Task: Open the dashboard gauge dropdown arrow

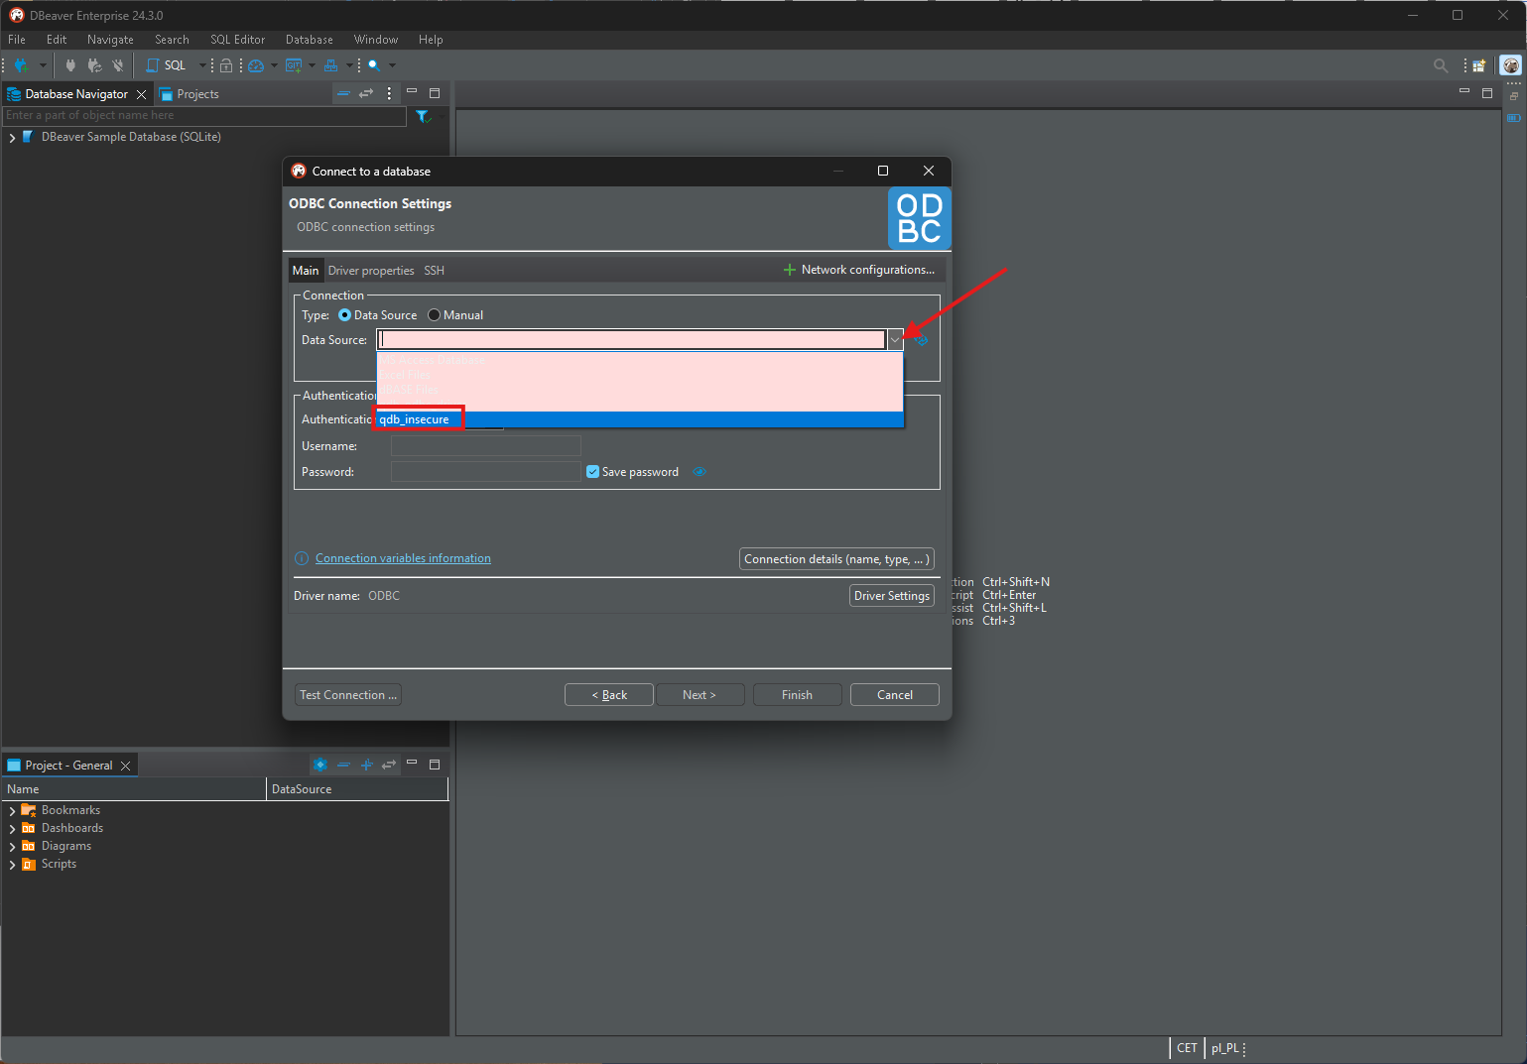Action: pyautogui.click(x=274, y=65)
